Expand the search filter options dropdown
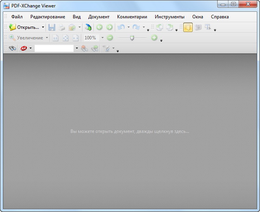The height and width of the screenshot is (212, 260). click(x=113, y=48)
